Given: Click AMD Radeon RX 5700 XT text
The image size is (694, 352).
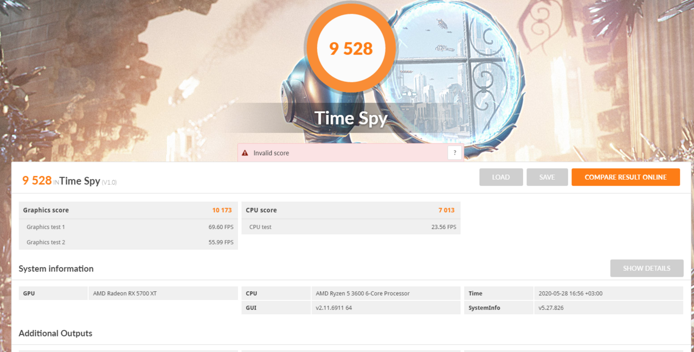Looking at the screenshot, I should point(125,294).
